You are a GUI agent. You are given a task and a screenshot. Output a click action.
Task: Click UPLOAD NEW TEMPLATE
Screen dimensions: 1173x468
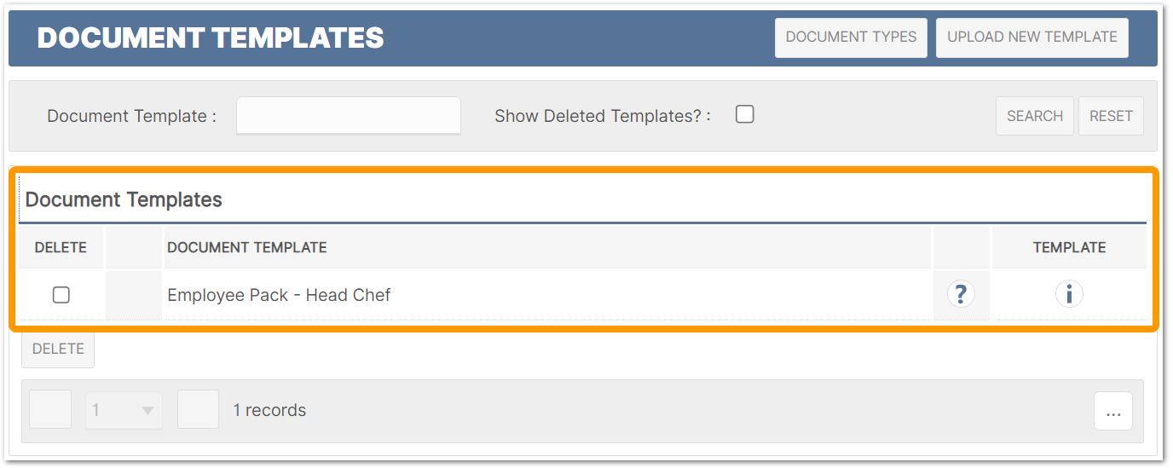click(1032, 38)
